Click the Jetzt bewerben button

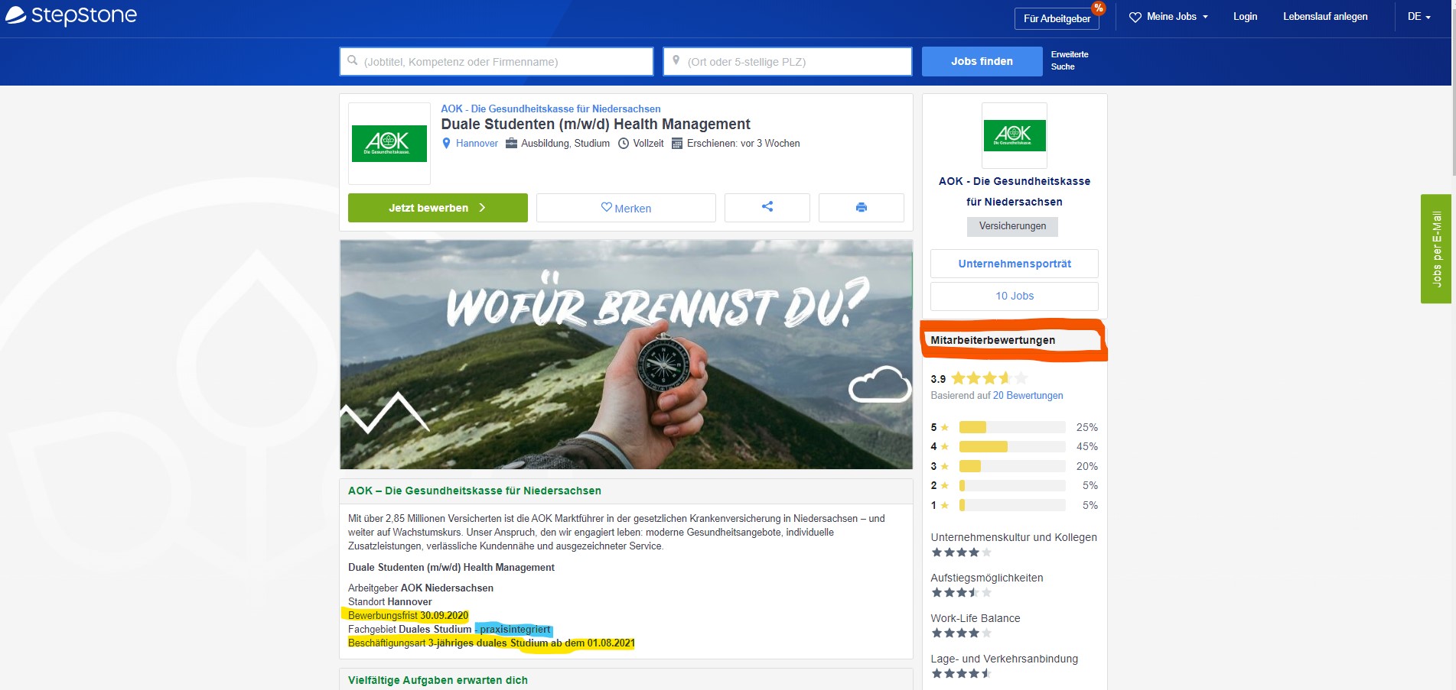tap(438, 208)
